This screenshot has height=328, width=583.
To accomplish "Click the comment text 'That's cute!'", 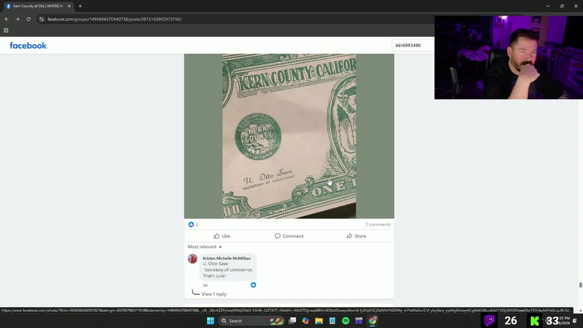I will 214,276.
